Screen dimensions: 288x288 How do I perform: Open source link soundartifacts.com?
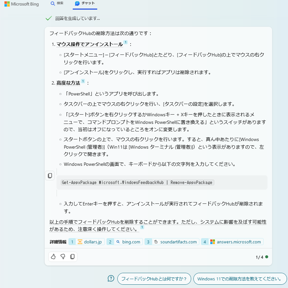172,242
